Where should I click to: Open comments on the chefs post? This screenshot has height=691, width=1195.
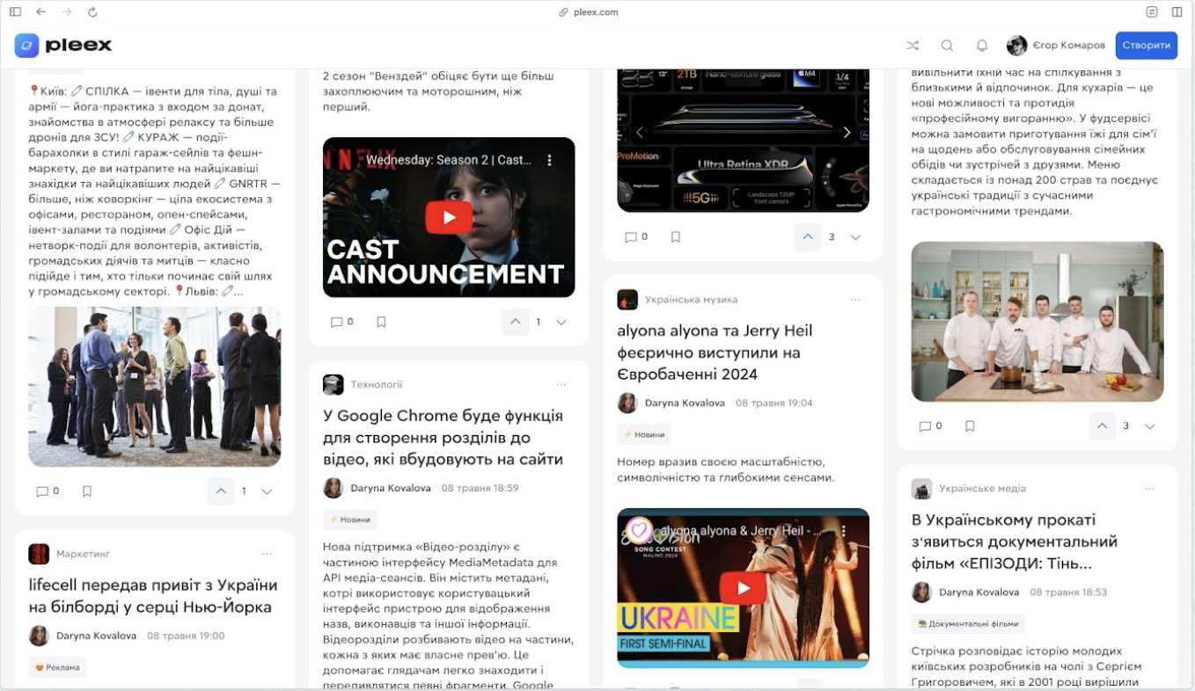[x=930, y=426]
